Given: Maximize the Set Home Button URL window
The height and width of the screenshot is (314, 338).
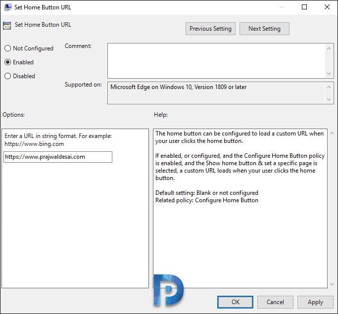Looking at the screenshot, I should pyautogui.click(x=304, y=7).
